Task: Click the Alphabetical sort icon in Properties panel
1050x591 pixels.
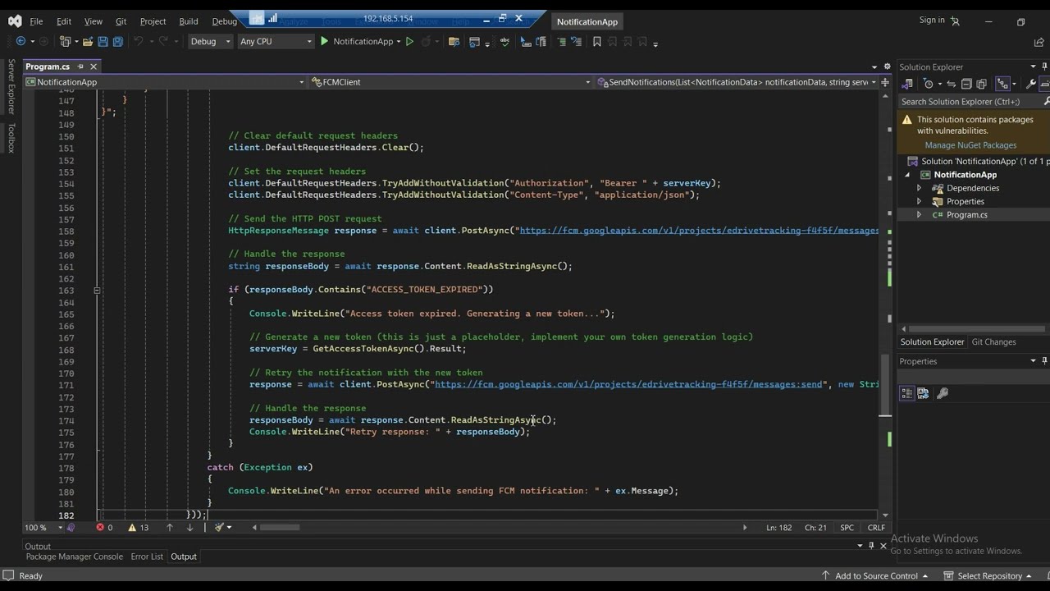Action: pos(923,394)
